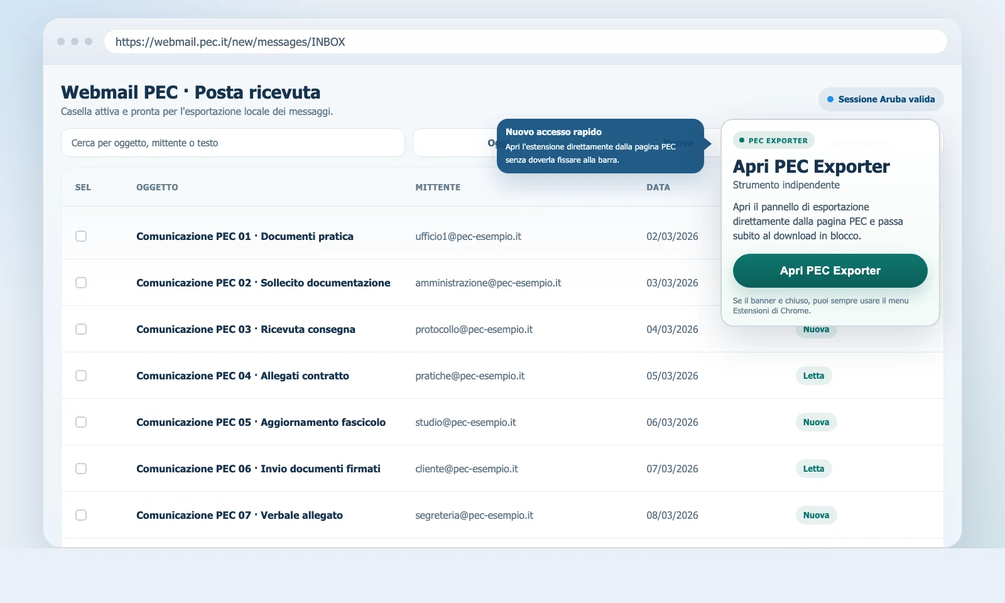Sort by the OGGETTO column header
This screenshot has width=1005, height=603.
point(157,187)
